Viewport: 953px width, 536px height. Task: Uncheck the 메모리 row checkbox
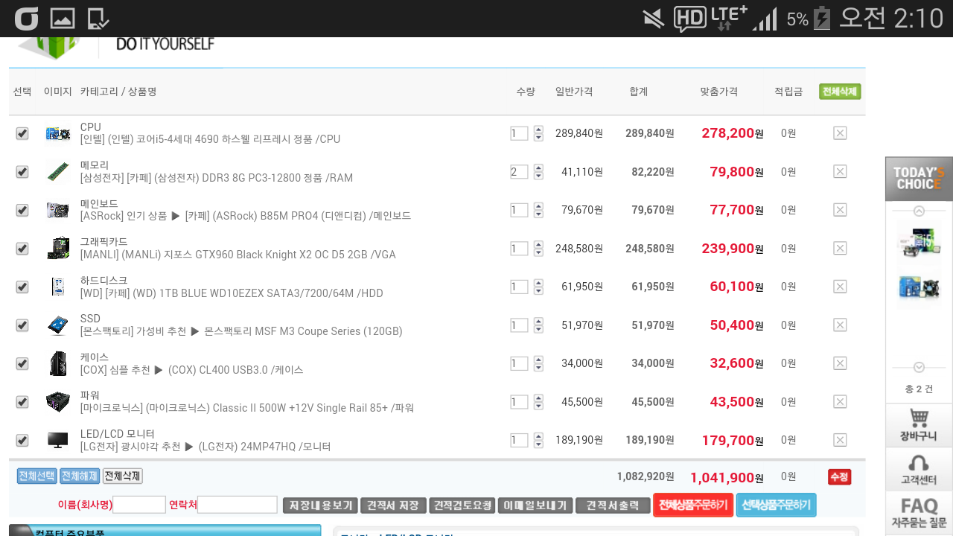point(22,171)
